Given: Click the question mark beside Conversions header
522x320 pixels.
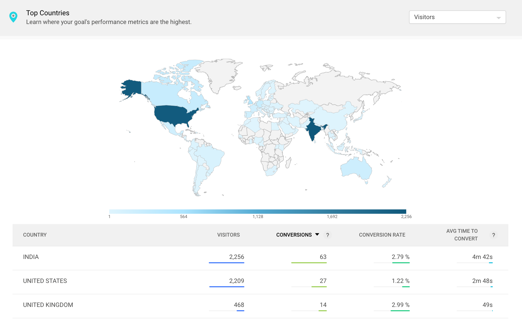Looking at the screenshot, I should [x=328, y=235].
